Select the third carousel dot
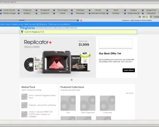The height and width of the screenshot is (127, 159). click(76, 80)
